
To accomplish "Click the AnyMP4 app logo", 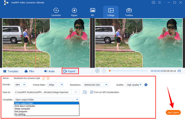I will 6,2.
